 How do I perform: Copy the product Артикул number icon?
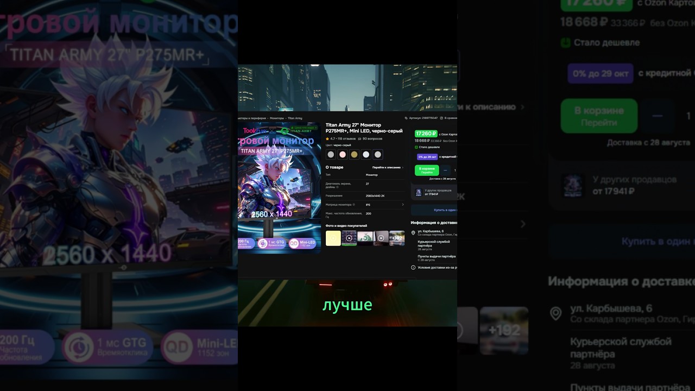406,118
